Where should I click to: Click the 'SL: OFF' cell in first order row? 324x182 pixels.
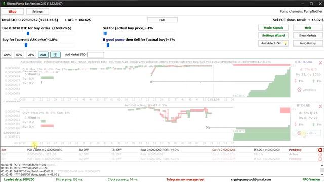coord(84,150)
